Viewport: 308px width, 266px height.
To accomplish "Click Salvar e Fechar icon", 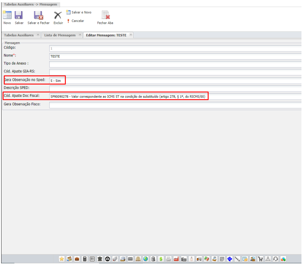I will [x=38, y=15].
